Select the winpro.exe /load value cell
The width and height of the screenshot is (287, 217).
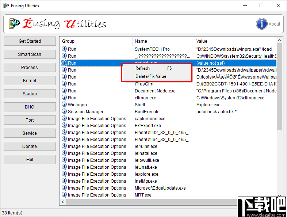[x=234, y=49]
